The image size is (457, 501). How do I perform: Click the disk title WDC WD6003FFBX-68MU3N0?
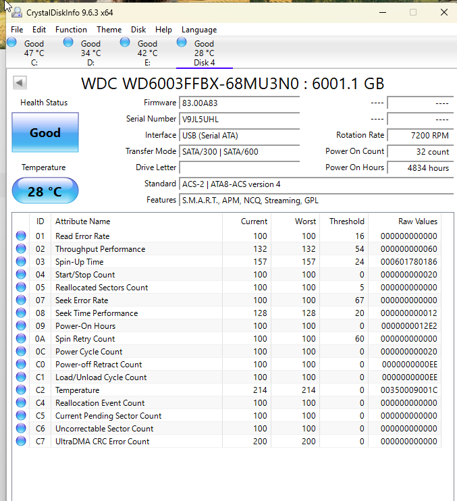click(x=190, y=84)
